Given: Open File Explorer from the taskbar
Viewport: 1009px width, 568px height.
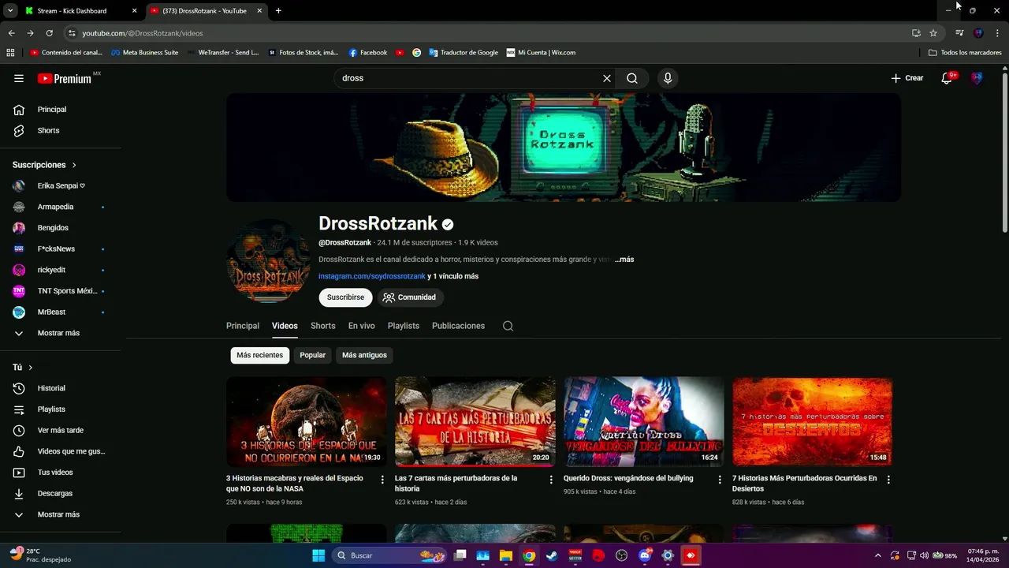Looking at the screenshot, I should (x=506, y=555).
